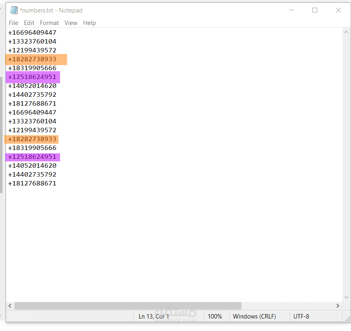Click the vertical scrollbar down arrow
The width and height of the screenshot is (351, 331).
tap(346, 298)
